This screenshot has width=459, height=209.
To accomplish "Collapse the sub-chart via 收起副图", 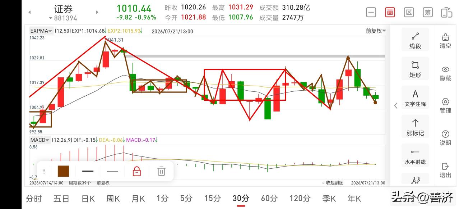I will [x=333, y=183].
